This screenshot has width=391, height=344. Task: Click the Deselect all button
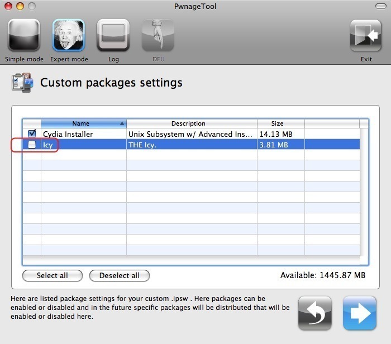(x=120, y=275)
